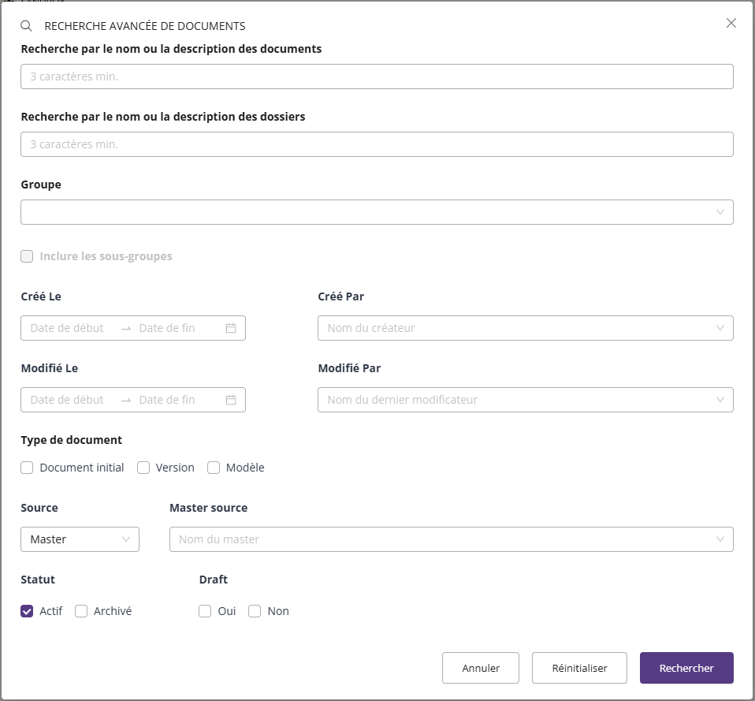755x701 pixels.
Task: Open the Source dropdown showing Master
Action: (80, 539)
